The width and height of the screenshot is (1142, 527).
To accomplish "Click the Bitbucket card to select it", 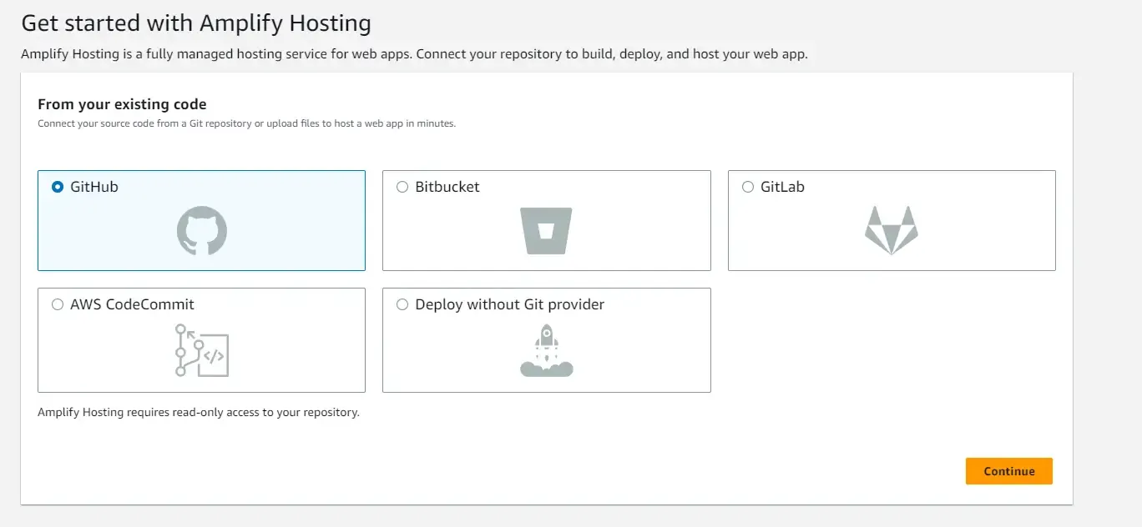I will 546,220.
